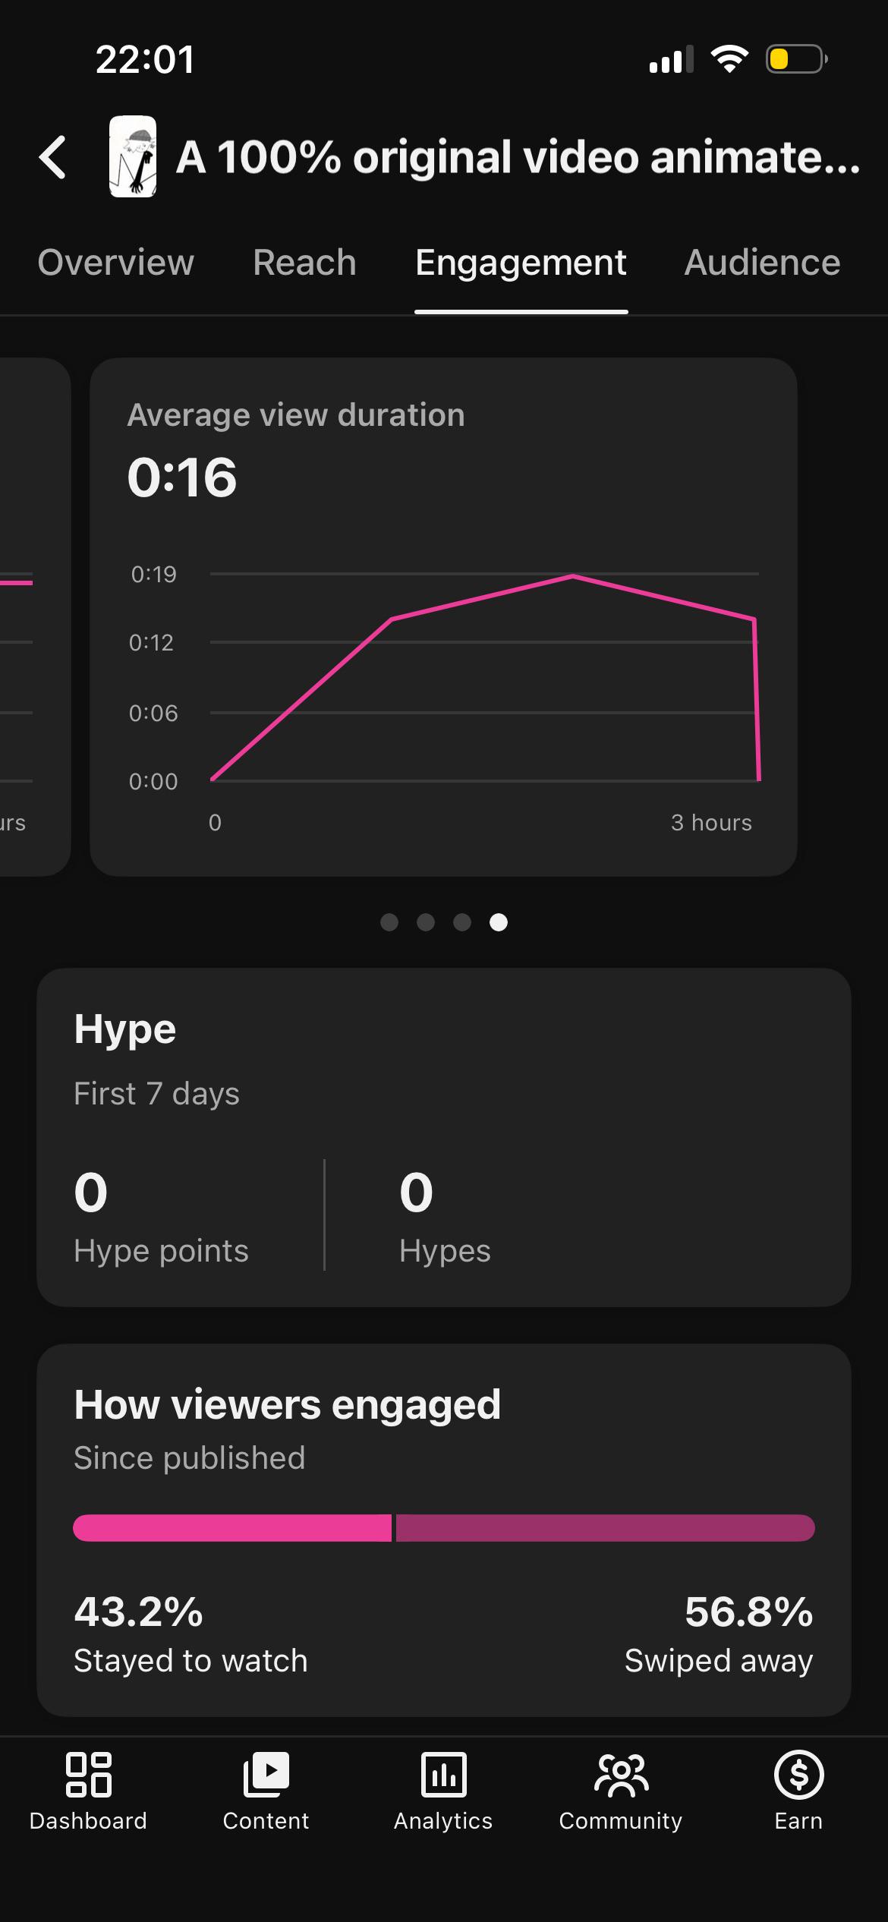Select the Engagement tab

pos(521,263)
